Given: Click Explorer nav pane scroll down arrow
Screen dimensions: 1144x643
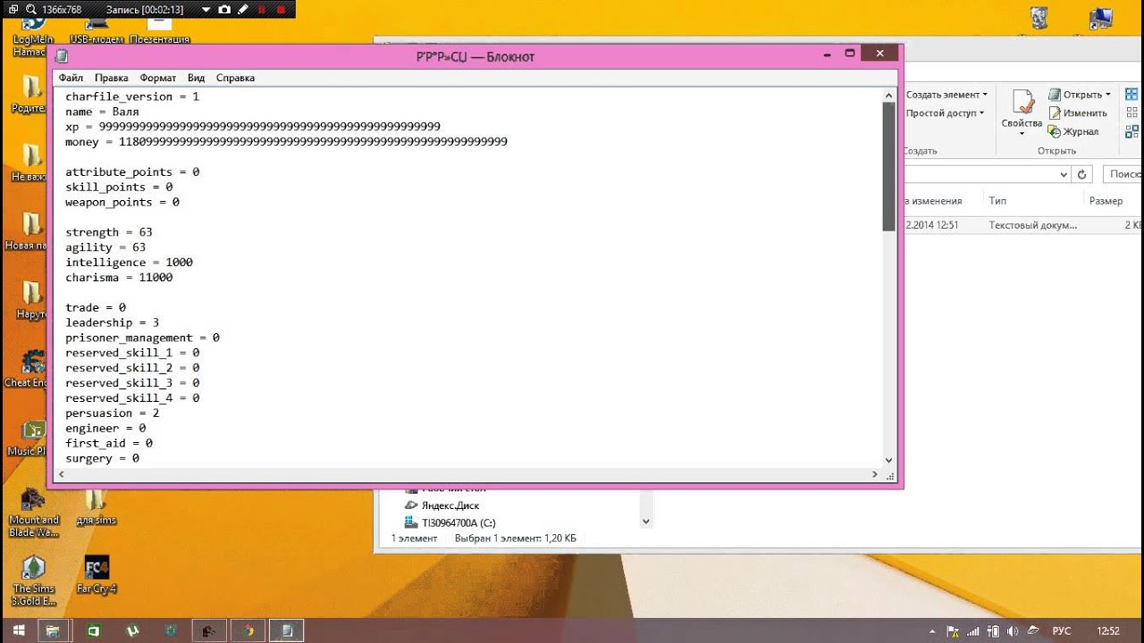Looking at the screenshot, I should pyautogui.click(x=646, y=522).
